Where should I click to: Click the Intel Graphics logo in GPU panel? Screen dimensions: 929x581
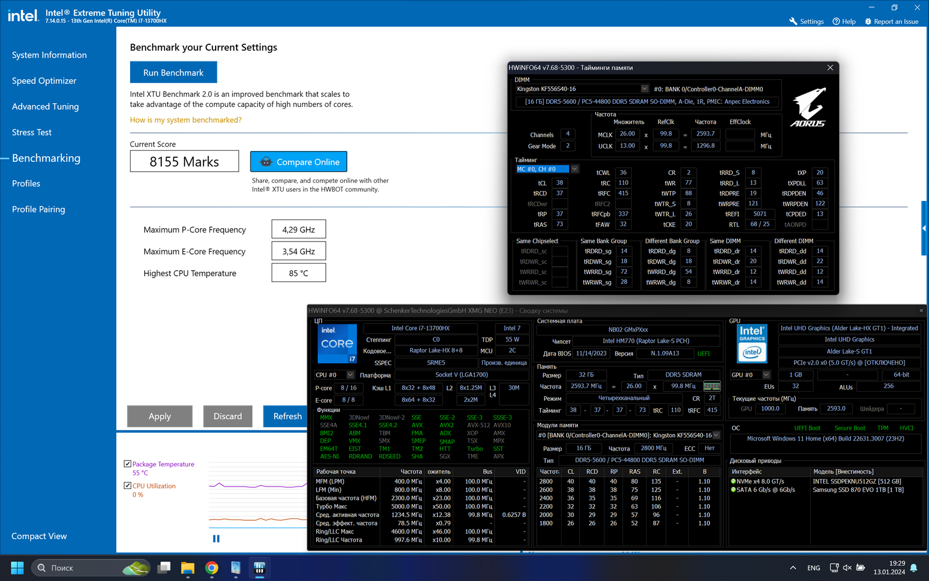tap(752, 343)
